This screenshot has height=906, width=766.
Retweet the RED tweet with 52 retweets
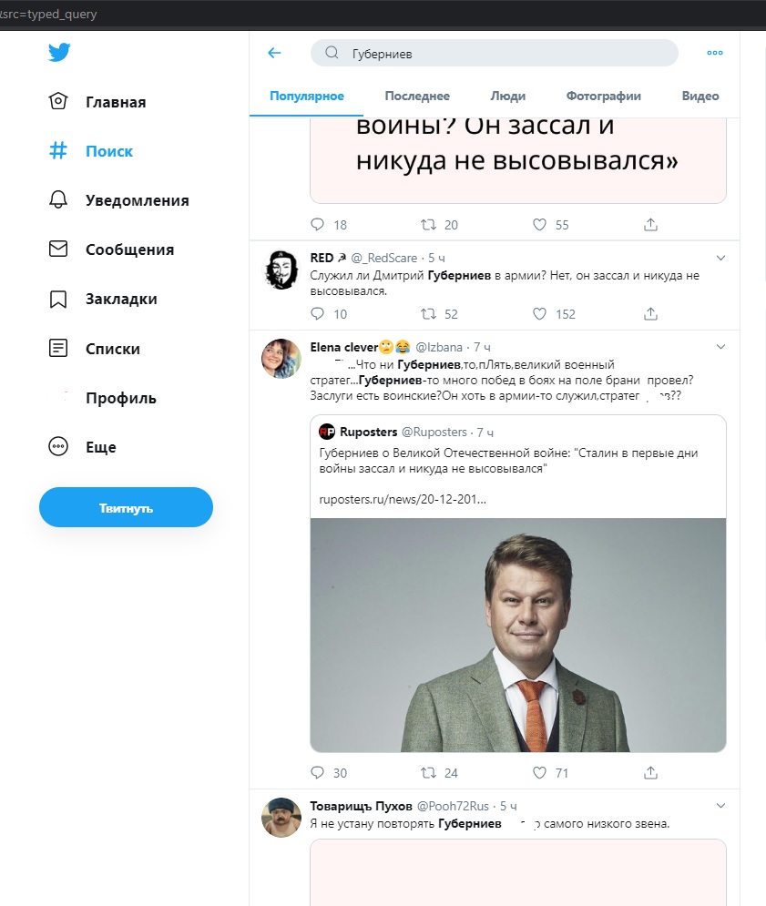[x=427, y=314]
